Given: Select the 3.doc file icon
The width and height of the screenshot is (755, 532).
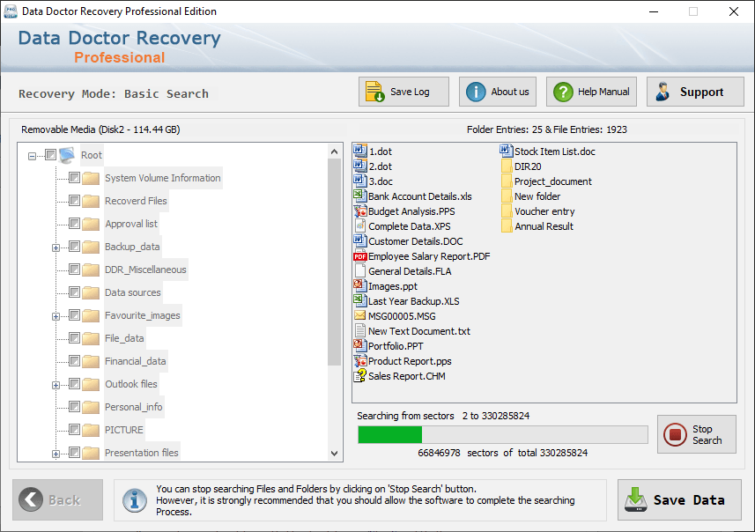Looking at the screenshot, I should [x=360, y=181].
